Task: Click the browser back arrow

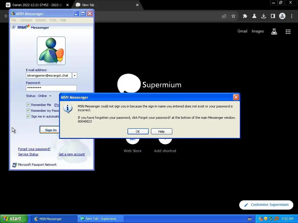Action: 6,16
